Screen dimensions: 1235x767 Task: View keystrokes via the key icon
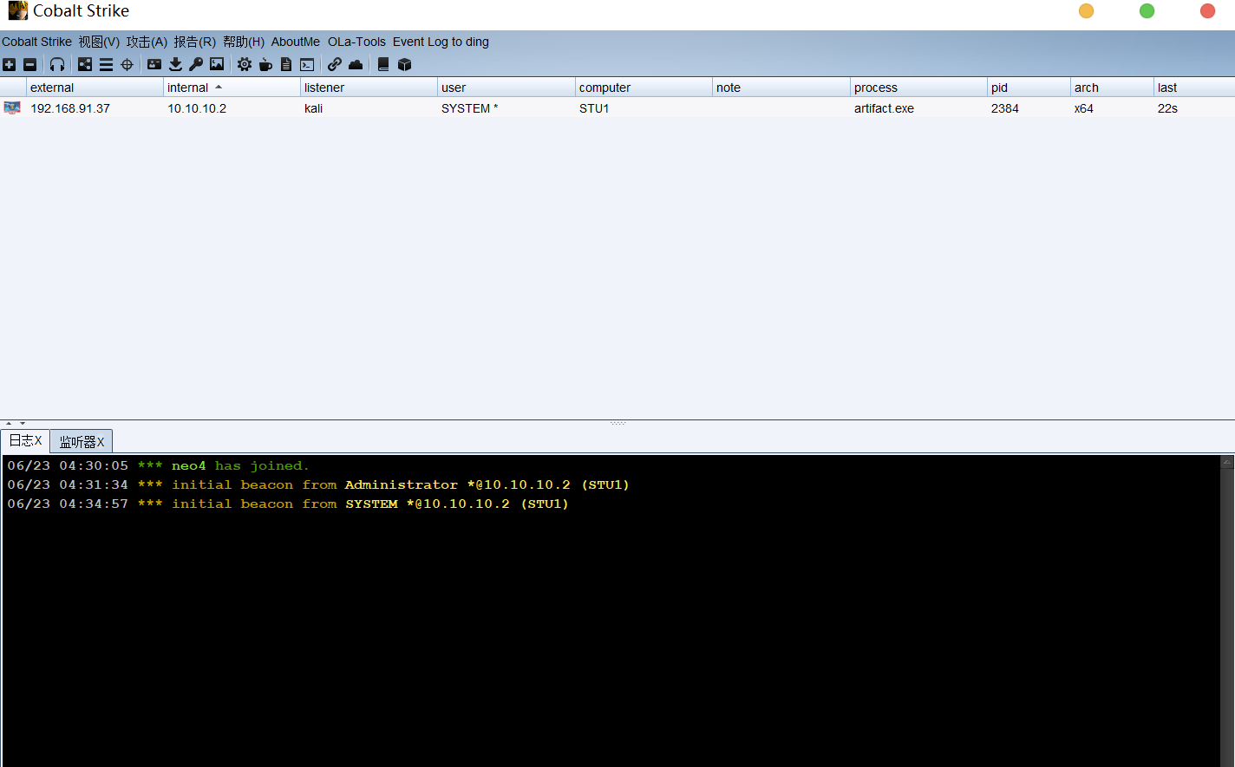pyautogui.click(x=196, y=64)
